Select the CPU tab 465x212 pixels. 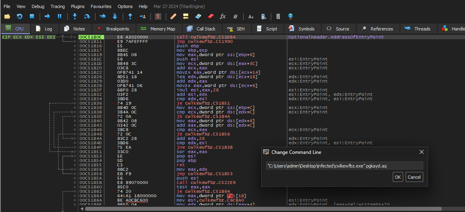15,29
